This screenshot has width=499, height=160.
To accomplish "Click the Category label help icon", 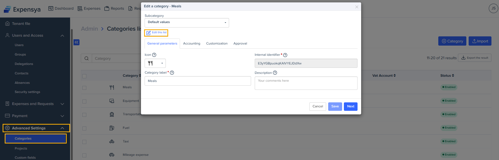I will coord(172,73).
